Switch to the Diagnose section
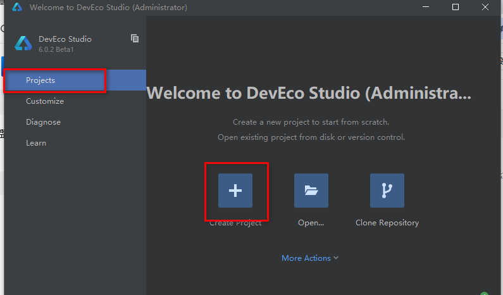The image size is (503, 295). [x=43, y=122]
